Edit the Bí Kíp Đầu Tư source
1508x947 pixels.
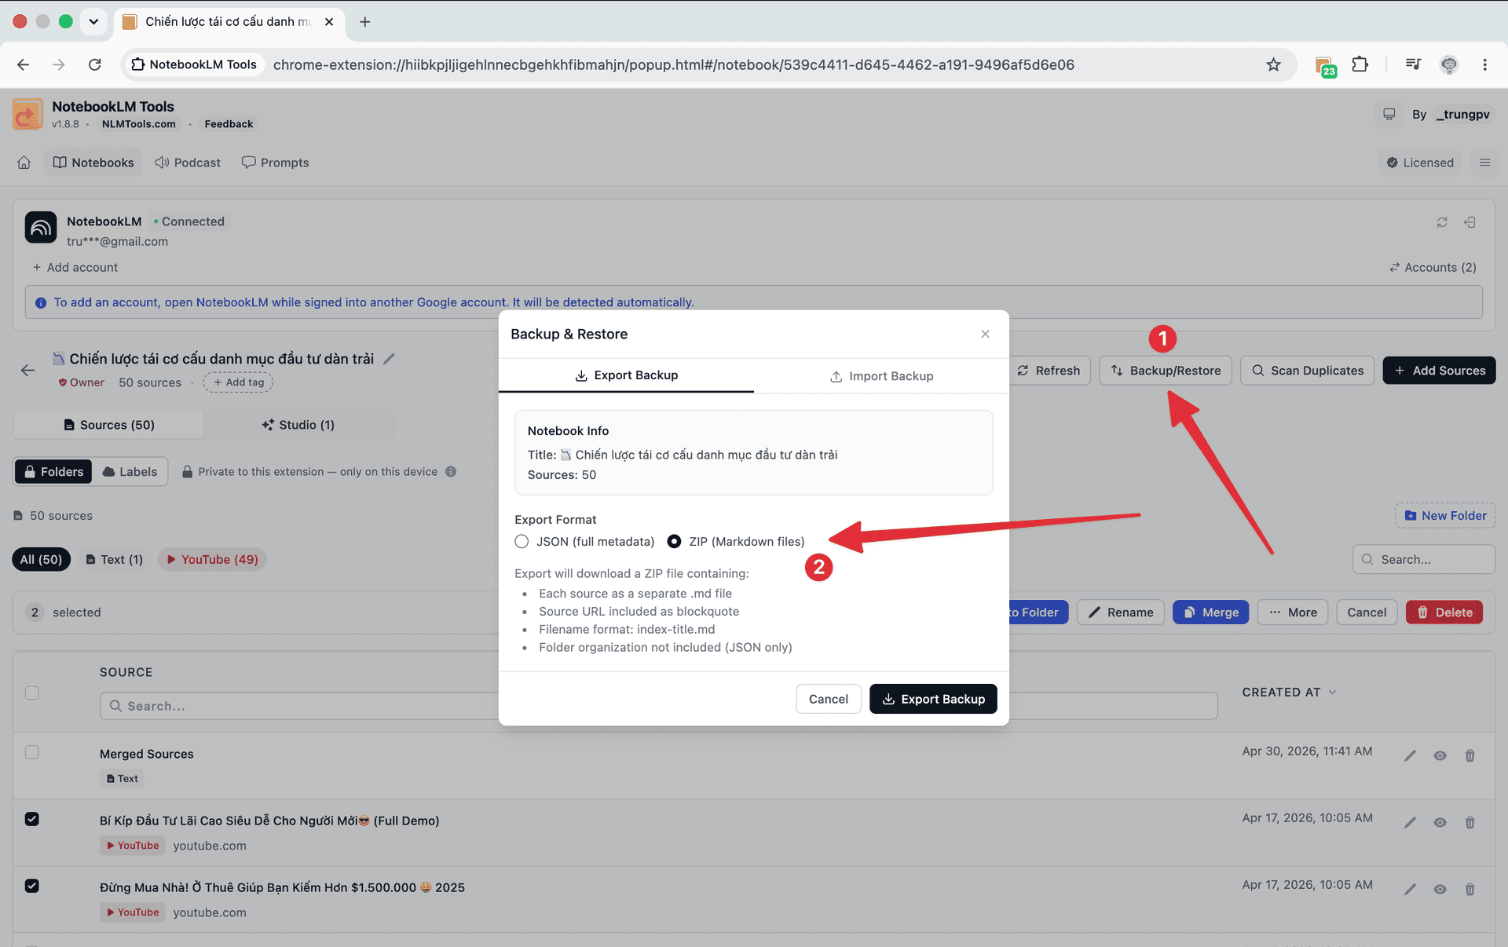[x=1411, y=822]
